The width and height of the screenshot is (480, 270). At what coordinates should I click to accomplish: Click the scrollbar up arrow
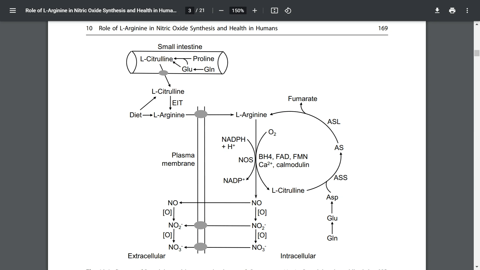point(477,24)
